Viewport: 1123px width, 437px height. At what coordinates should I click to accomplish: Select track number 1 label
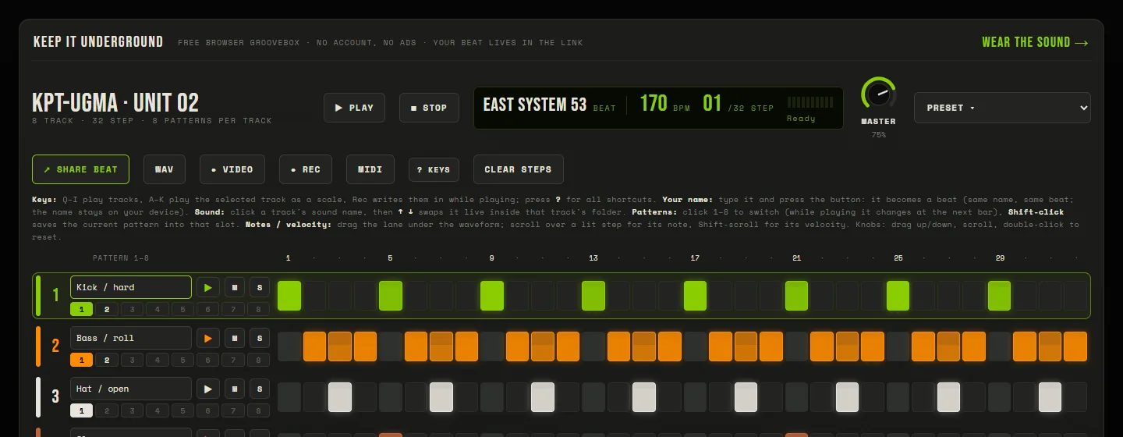55,295
